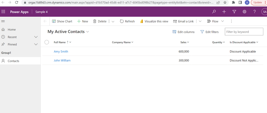Viewport: 267px width, 113px height.
Task: Click the 600,000 sales cell
Action: click(184, 51)
